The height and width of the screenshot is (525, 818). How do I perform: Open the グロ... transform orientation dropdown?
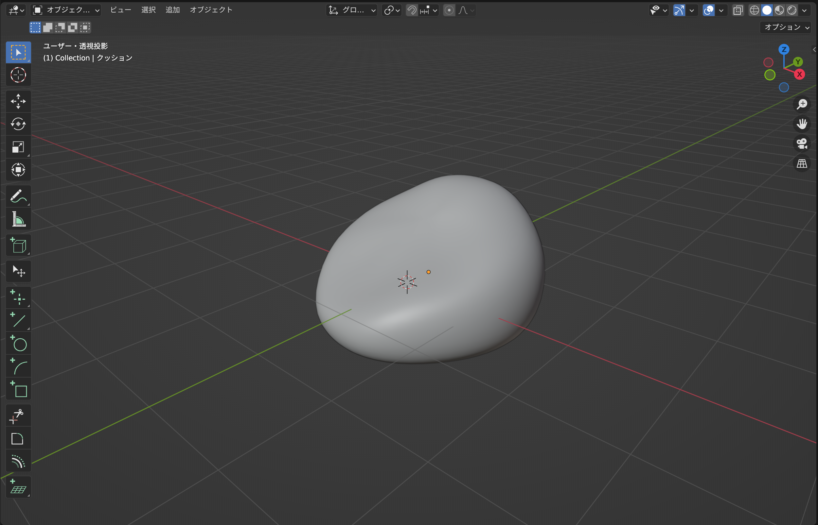point(352,10)
